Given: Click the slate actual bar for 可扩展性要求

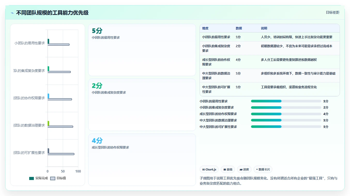Looking at the screenshot, I should [x=48, y=151].
